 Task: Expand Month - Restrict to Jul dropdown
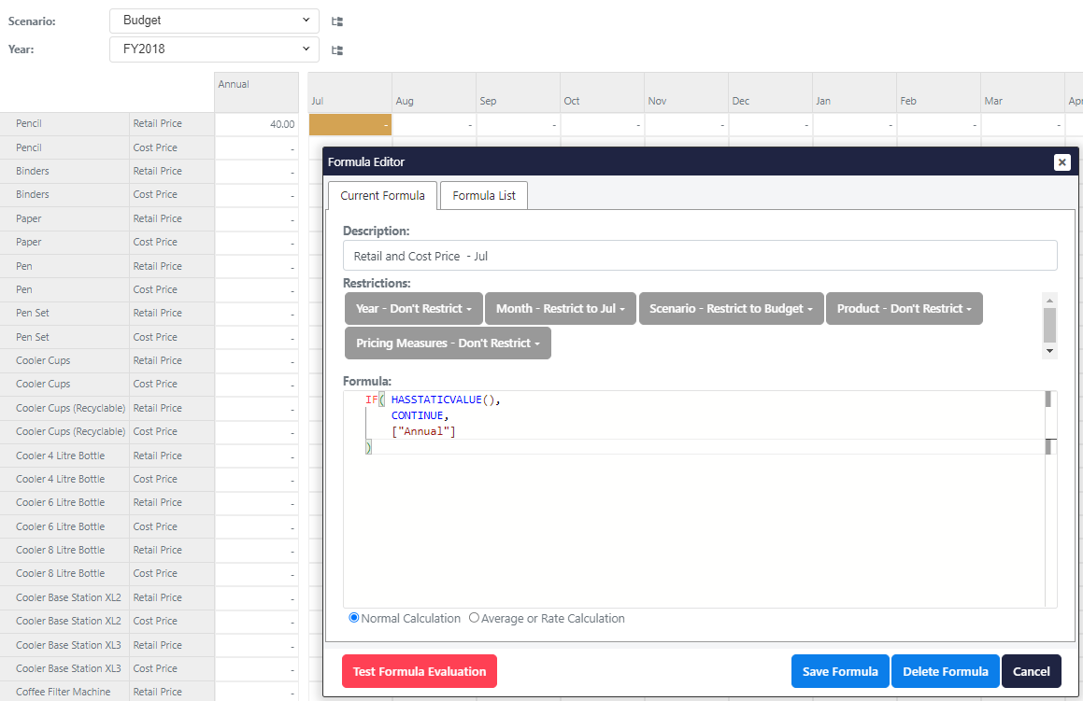pyautogui.click(x=560, y=309)
